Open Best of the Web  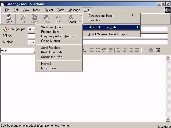(59, 52)
